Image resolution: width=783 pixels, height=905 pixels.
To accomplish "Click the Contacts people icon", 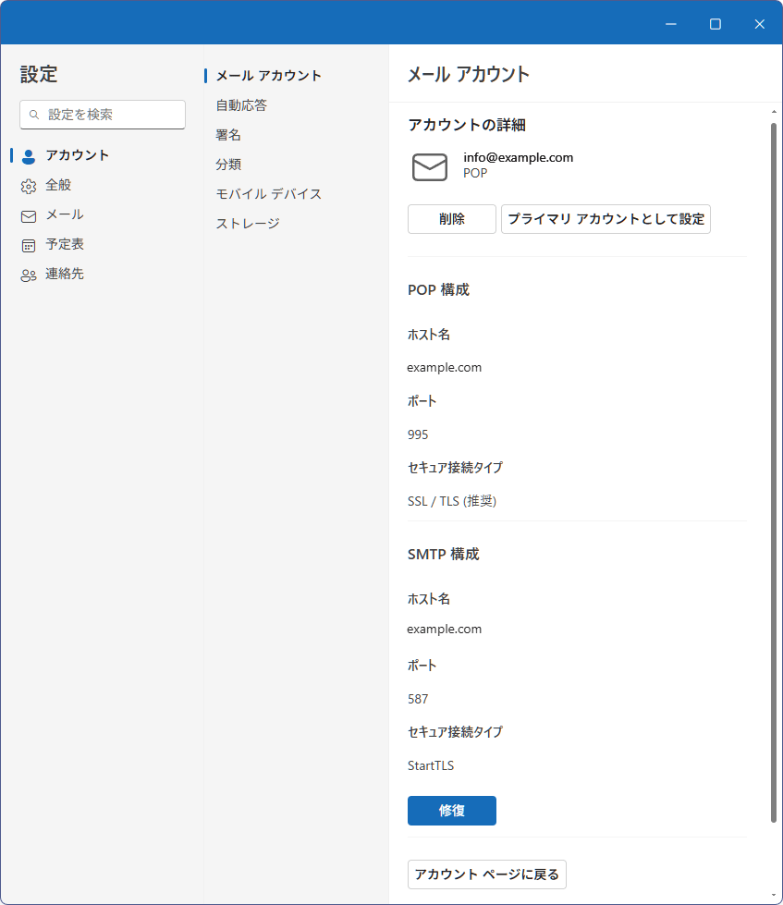I will click(29, 275).
